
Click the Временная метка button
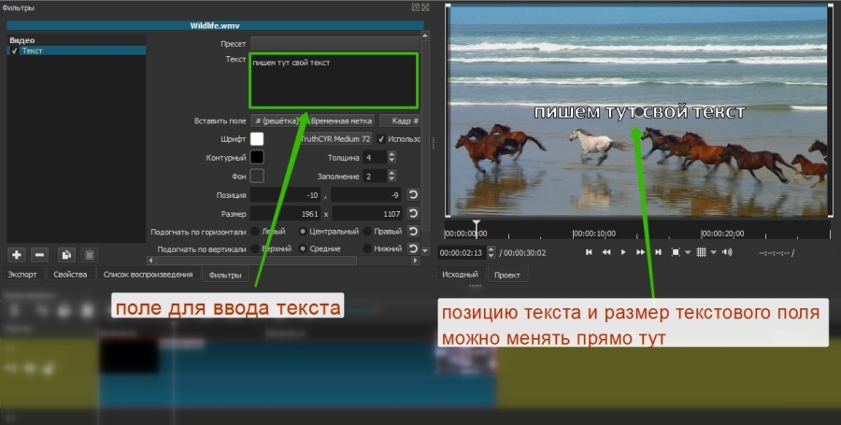pyautogui.click(x=341, y=120)
